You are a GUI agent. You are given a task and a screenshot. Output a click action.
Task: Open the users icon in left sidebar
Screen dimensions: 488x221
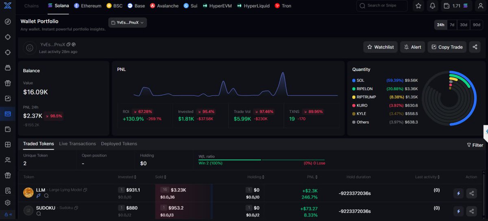8,160
